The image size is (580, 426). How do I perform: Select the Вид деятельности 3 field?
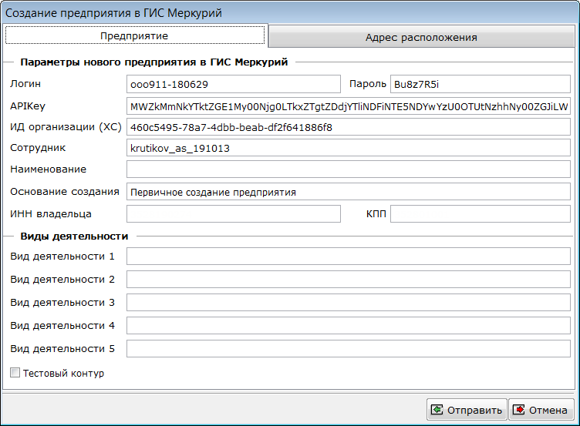pyautogui.click(x=349, y=302)
